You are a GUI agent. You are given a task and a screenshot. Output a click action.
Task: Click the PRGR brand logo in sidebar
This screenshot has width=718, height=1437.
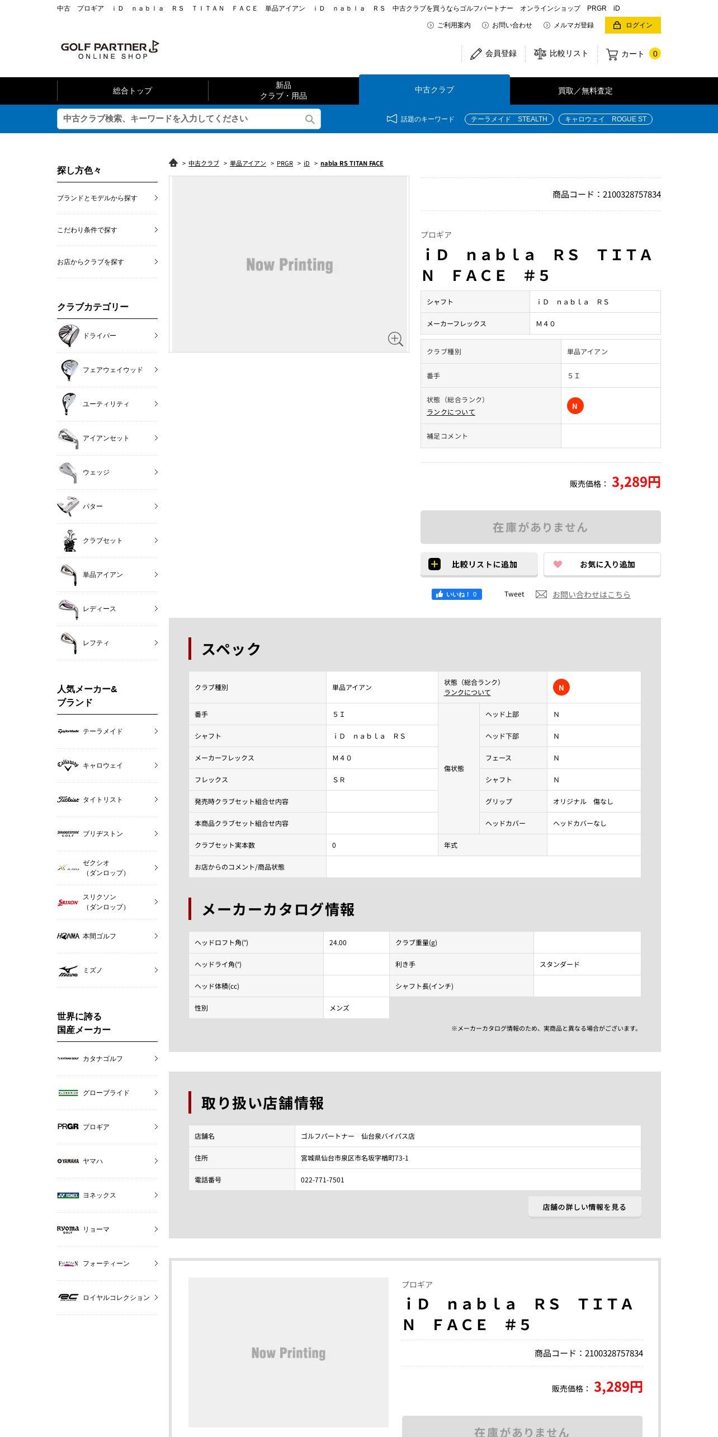click(x=68, y=1127)
